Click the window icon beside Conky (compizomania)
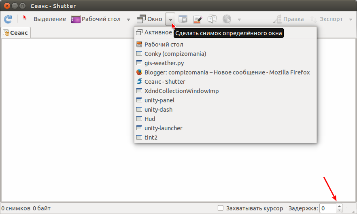This screenshot has width=357, height=214. point(139,53)
